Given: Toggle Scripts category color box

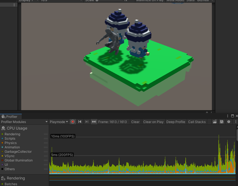Looking at the screenshot, I should tap(2, 139).
